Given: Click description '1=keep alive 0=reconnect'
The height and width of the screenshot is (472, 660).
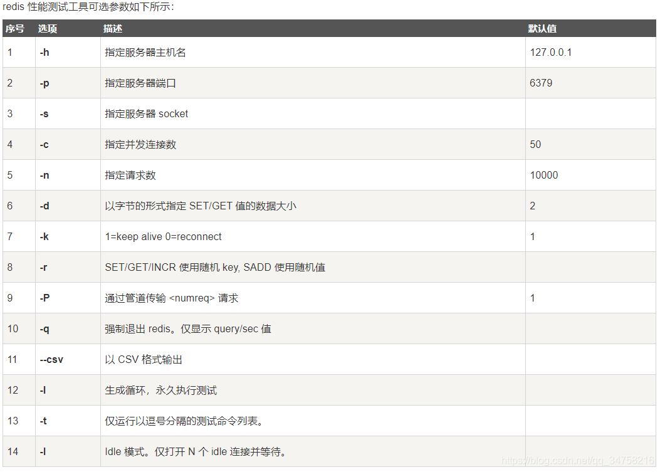Looking at the screenshot, I should point(163,237).
